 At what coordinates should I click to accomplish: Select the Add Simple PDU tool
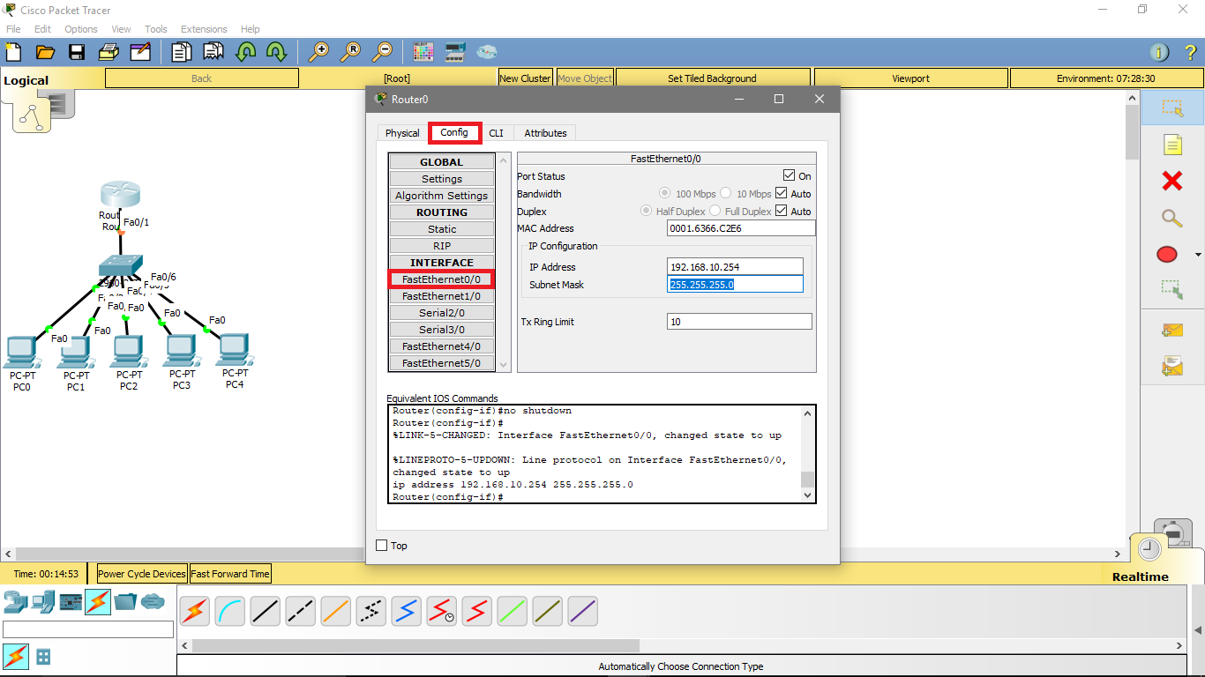point(1173,330)
